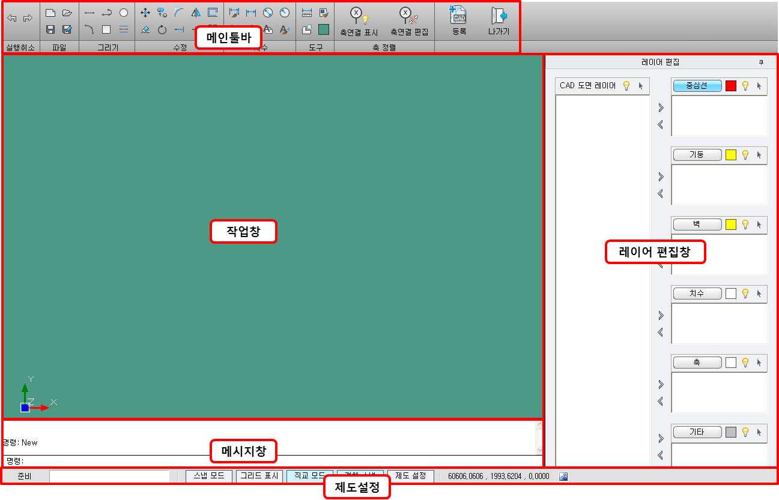Click the 명령 command input line
The height and width of the screenshot is (500, 779).
tap(270, 461)
